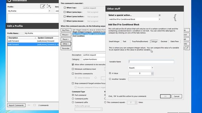Select the 'Begin Integer Compare' action line

pyautogui.click(x=89, y=32)
